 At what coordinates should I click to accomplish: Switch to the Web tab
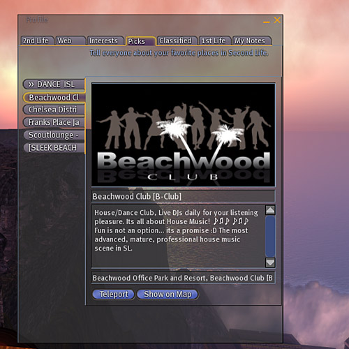click(x=70, y=40)
